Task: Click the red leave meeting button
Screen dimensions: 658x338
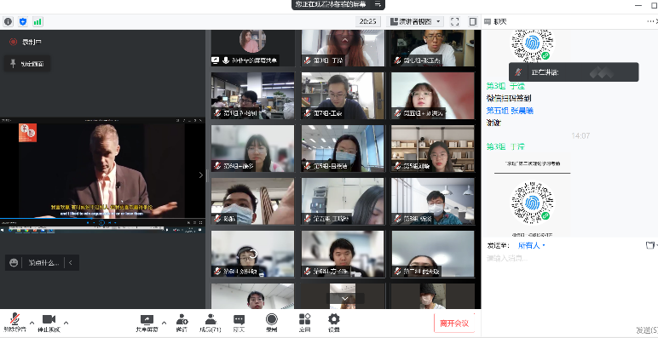Action: click(454, 324)
